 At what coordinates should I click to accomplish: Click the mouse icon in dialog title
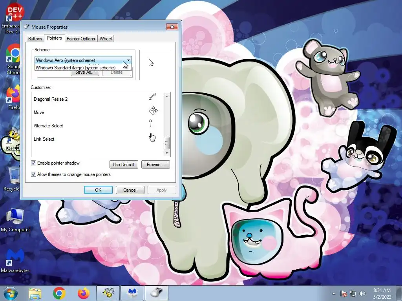point(27,27)
